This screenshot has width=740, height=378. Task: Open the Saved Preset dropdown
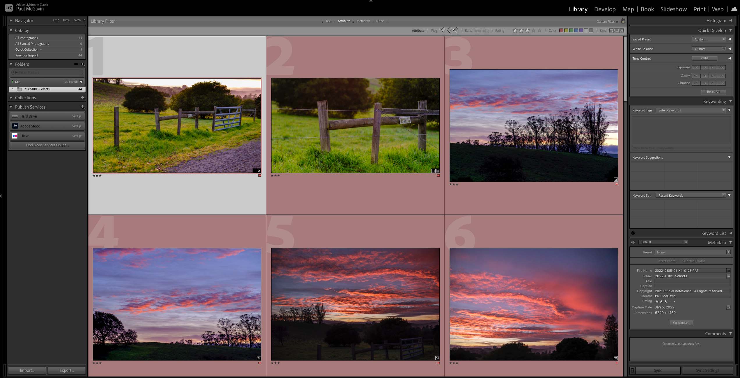click(709, 39)
